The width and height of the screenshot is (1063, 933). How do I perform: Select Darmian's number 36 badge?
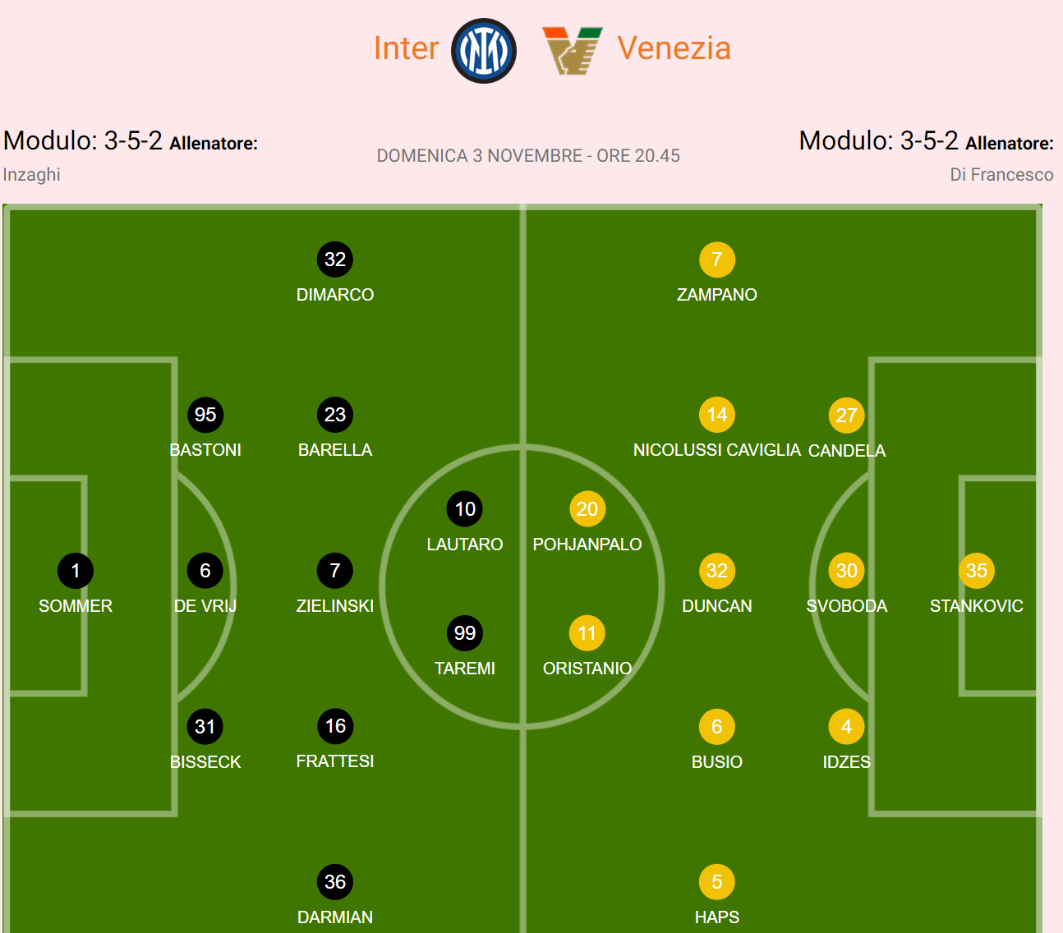point(335,882)
